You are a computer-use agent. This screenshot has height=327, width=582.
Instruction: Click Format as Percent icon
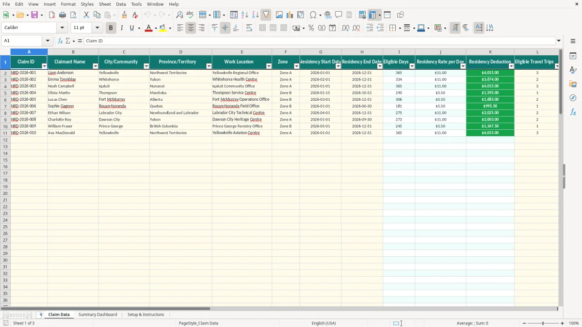pos(311,28)
